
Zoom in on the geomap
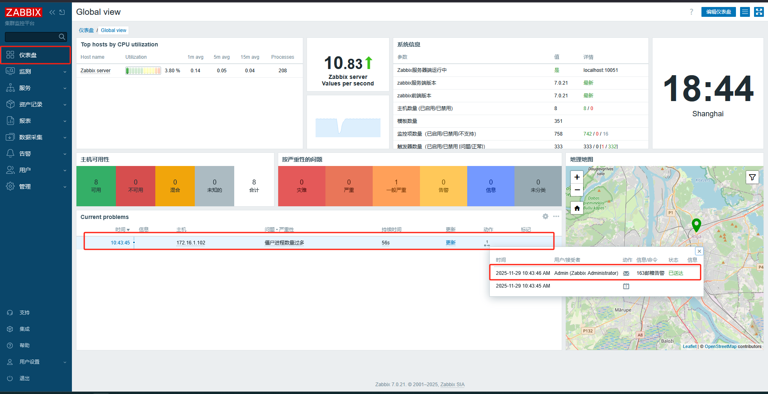click(x=577, y=177)
